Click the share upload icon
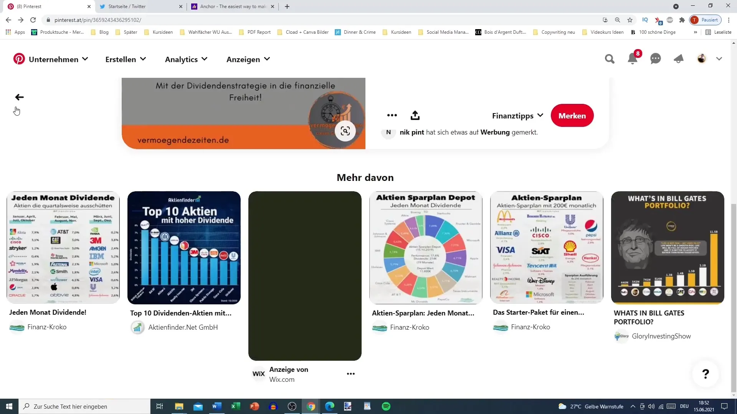Viewport: 737px width, 414px height. pos(415,115)
